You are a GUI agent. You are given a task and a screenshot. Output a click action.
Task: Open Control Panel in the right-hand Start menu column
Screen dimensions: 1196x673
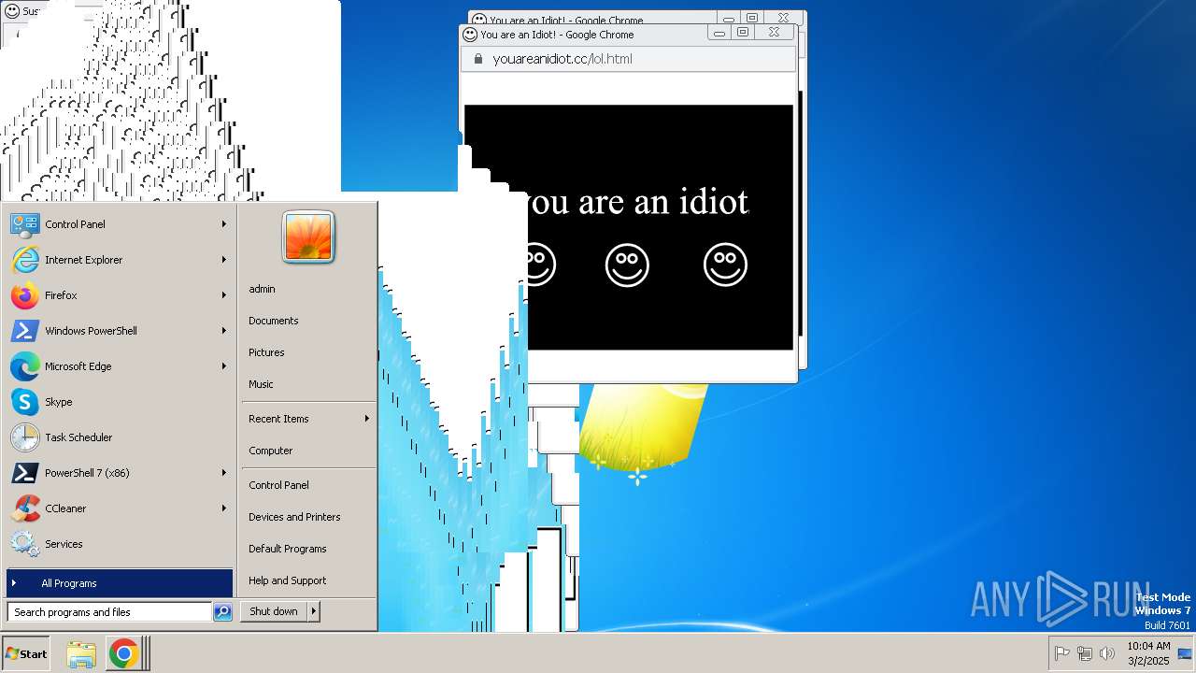point(307,485)
